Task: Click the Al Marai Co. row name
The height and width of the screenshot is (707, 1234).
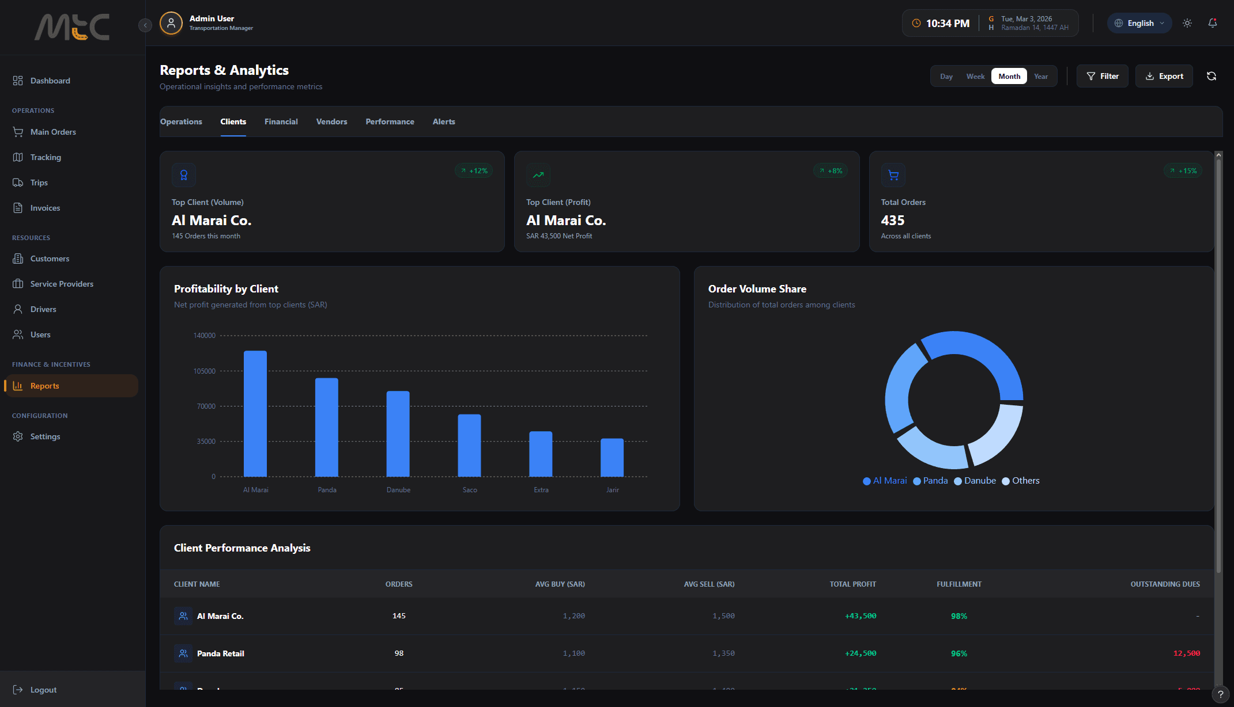Action: pyautogui.click(x=220, y=616)
